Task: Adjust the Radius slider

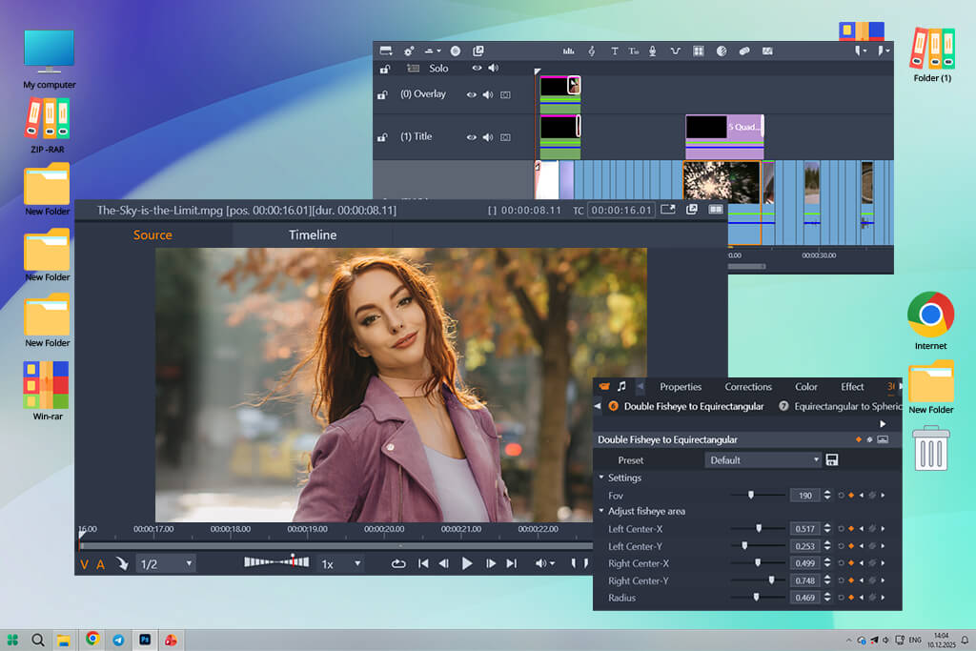Action: click(x=758, y=598)
